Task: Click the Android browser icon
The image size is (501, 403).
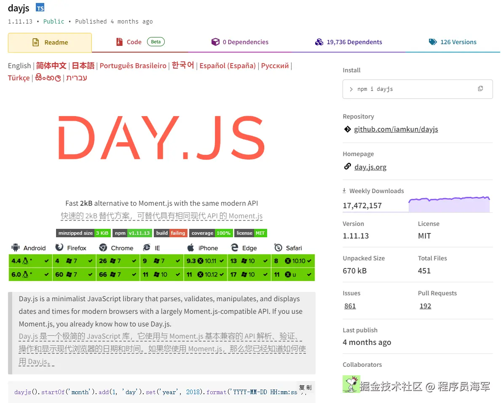Action: point(15,248)
